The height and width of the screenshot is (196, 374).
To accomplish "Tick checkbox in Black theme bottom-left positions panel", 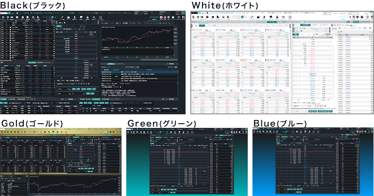I will click(x=57, y=103).
